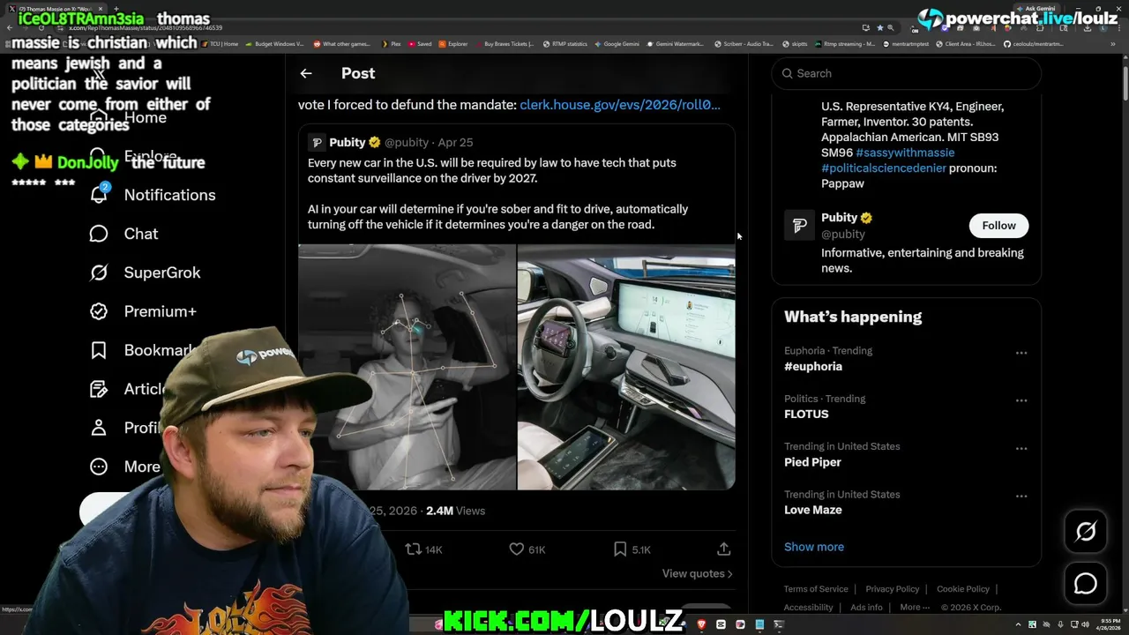
Task: Open the clerk.house.gov roll call link
Action: pyautogui.click(x=620, y=104)
